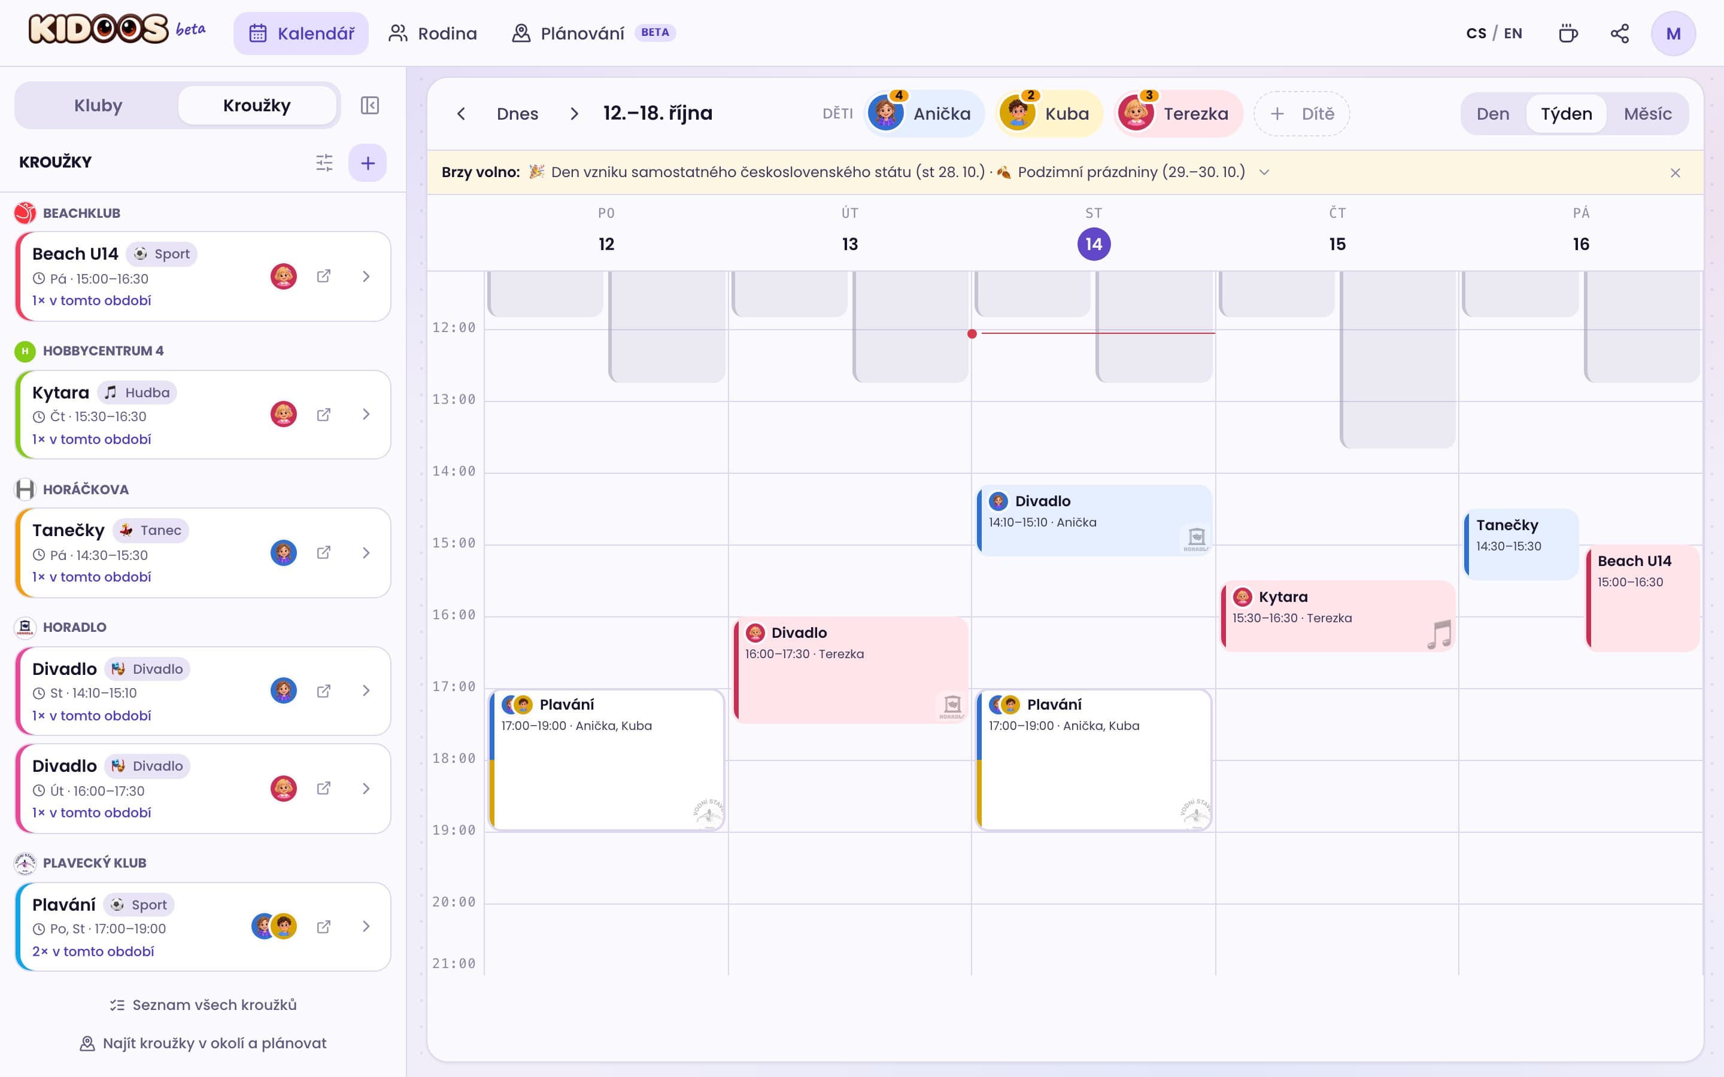
Task: Switch calendar to Měsíc view
Action: [1647, 114]
